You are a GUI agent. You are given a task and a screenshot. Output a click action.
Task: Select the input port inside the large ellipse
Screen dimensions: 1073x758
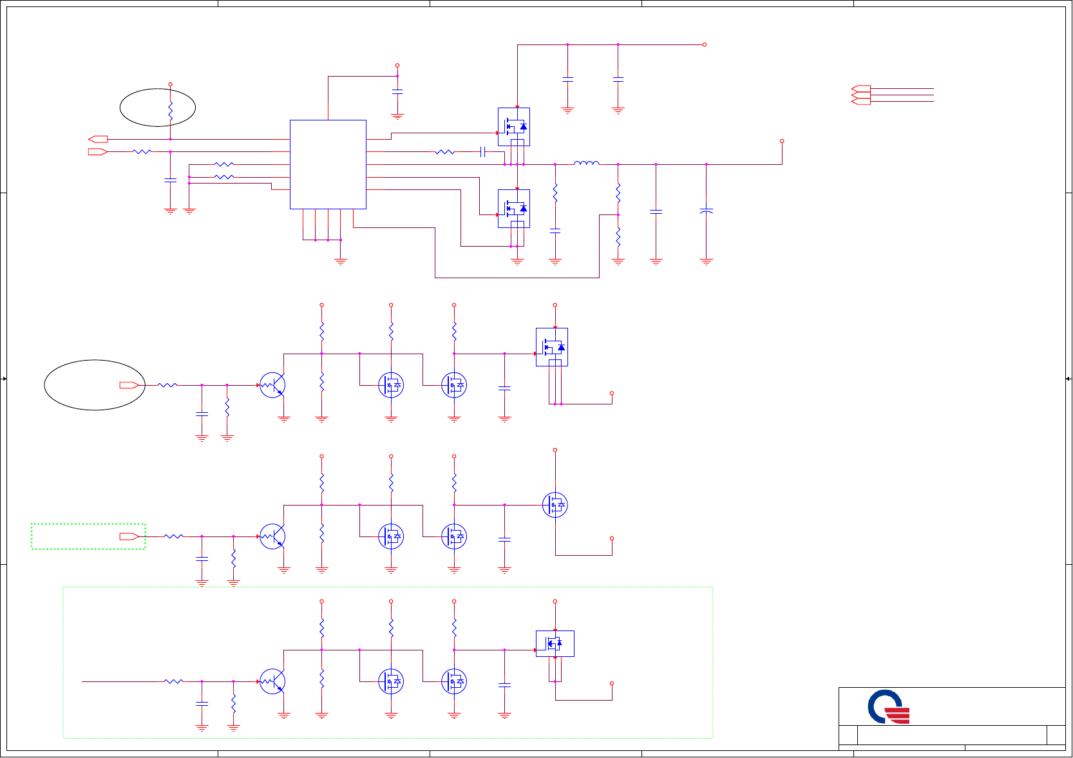point(129,385)
